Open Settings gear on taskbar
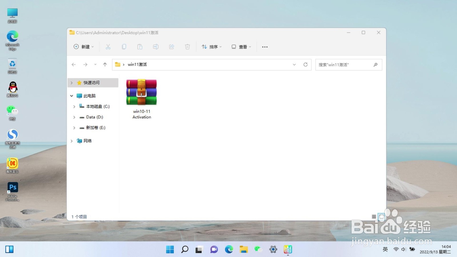457x257 pixels. (x=273, y=250)
